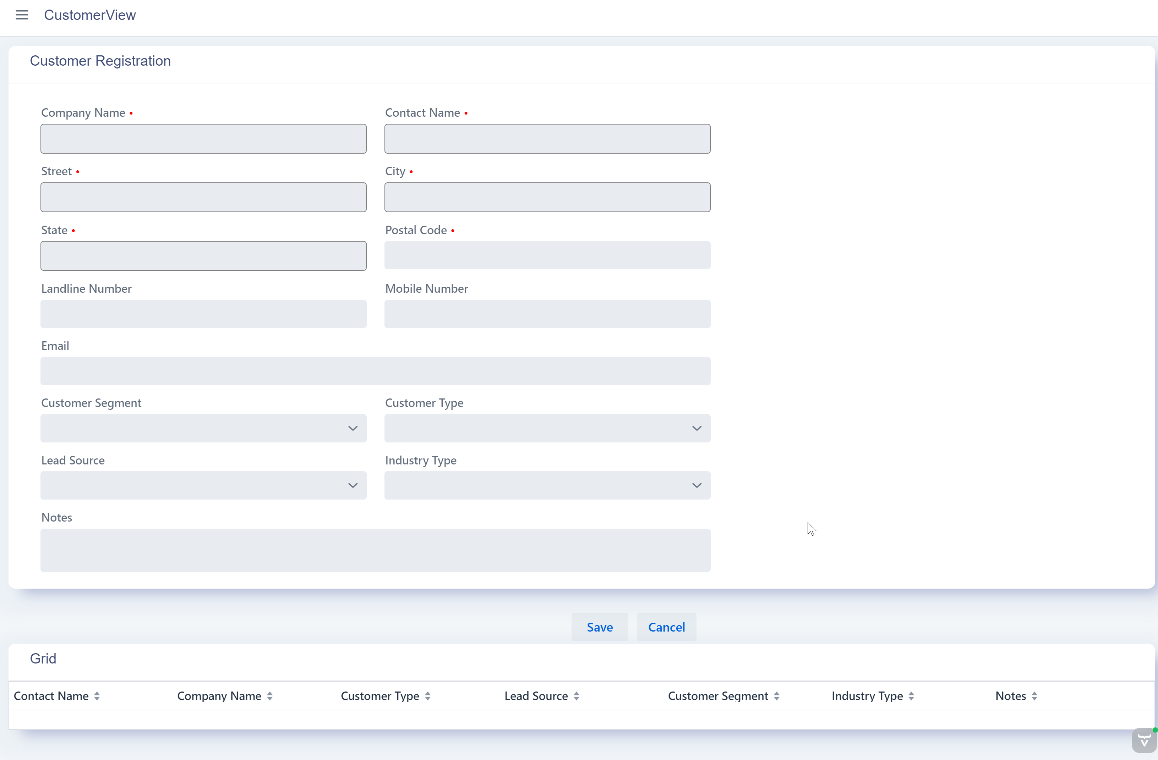Select the State input box
The height and width of the screenshot is (760, 1158).
point(203,256)
